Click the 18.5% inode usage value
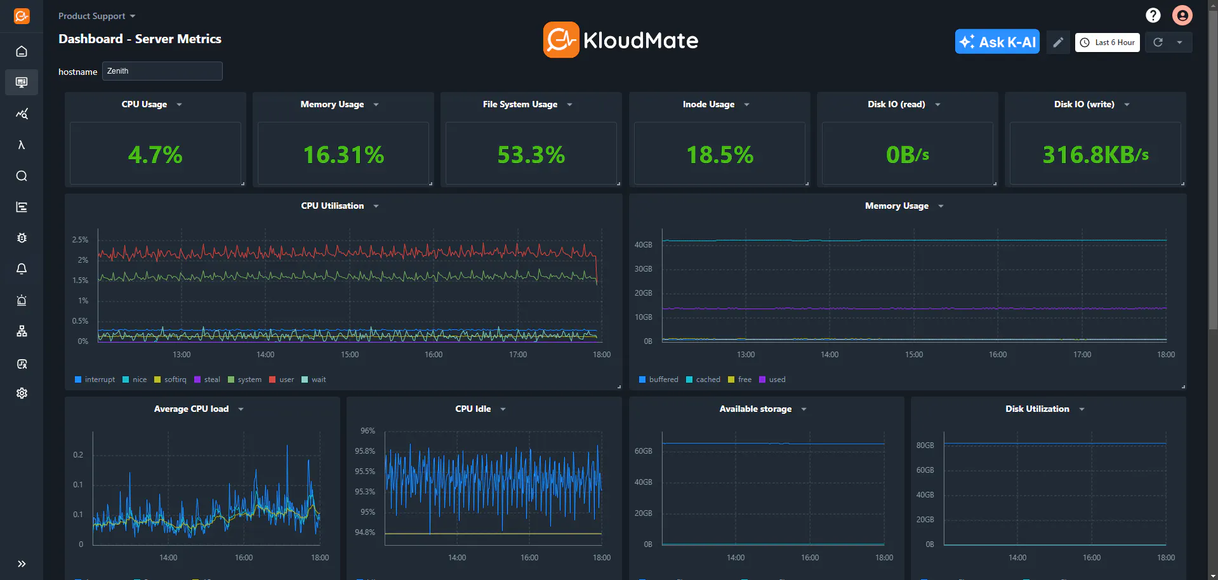1218x580 pixels. 720,155
